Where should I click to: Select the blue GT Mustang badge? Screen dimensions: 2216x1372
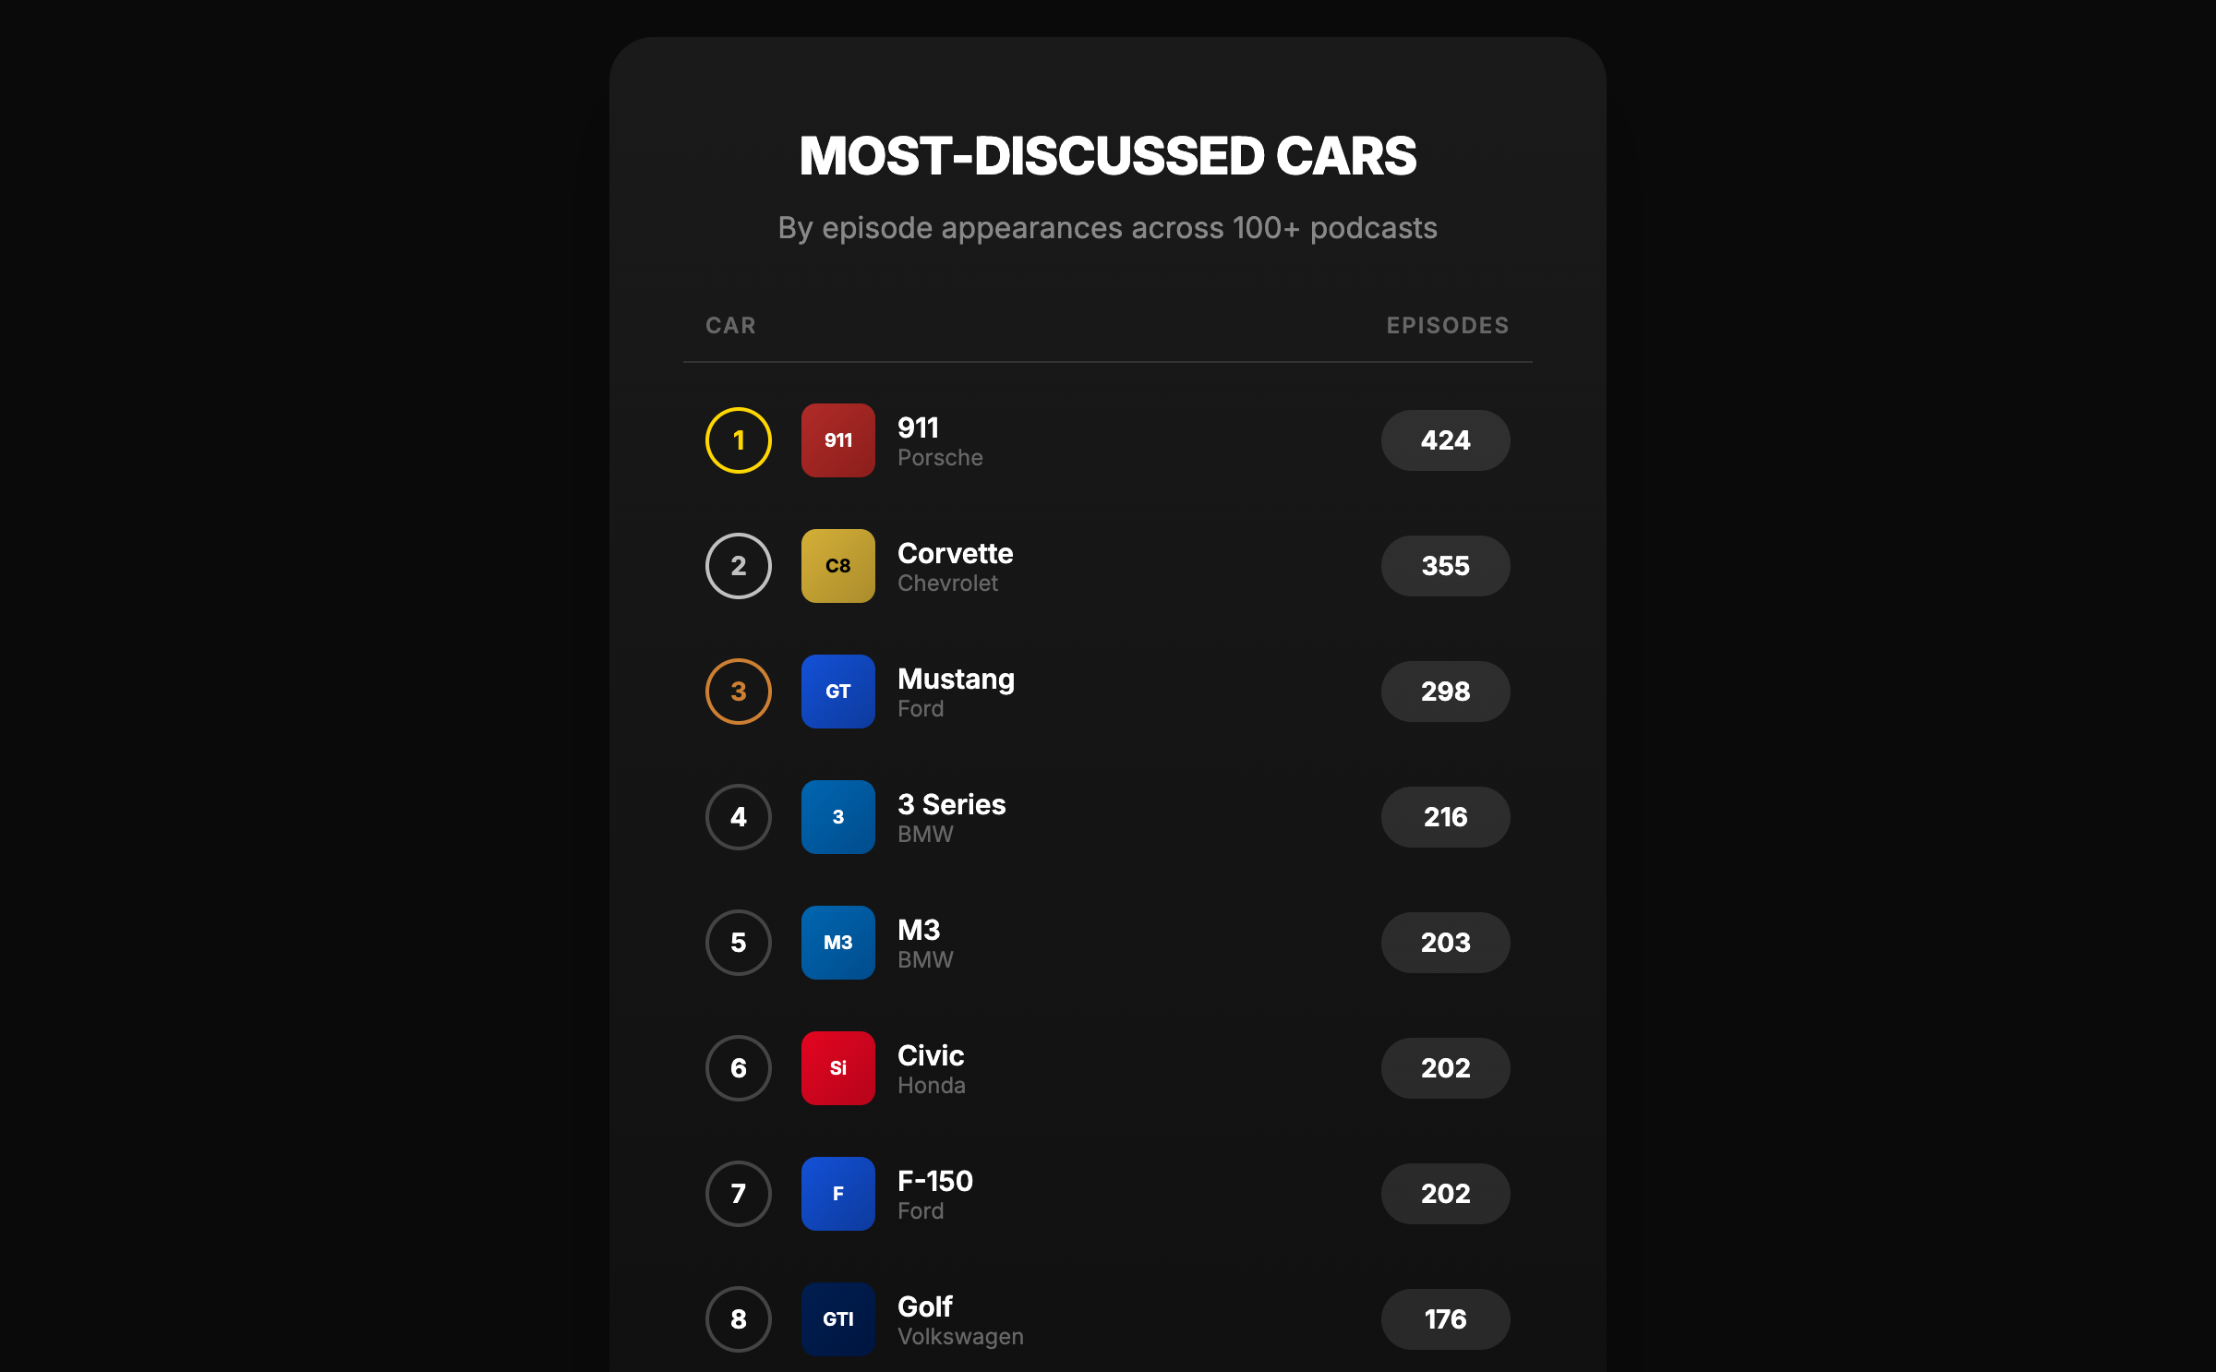837,692
